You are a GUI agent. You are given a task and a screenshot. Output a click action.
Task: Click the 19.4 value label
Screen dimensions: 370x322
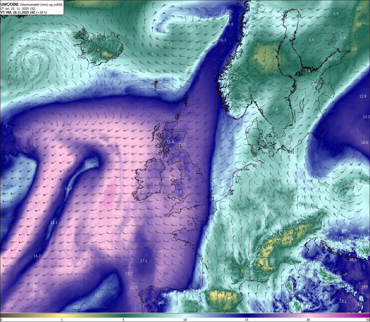(161, 182)
